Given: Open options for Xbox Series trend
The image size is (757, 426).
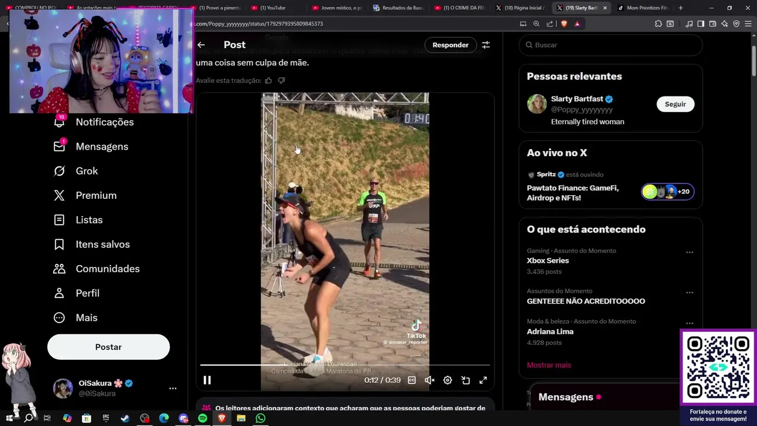Looking at the screenshot, I should point(690,253).
